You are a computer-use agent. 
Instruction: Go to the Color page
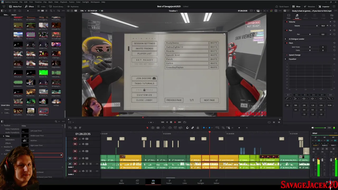[x=185, y=182]
